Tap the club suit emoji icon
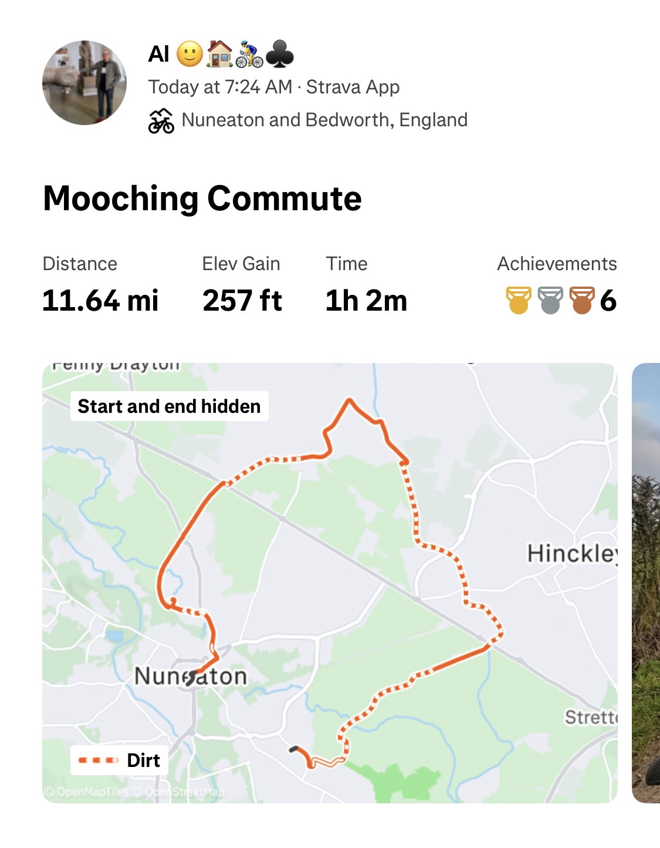The height and width of the screenshot is (848, 660). pyautogui.click(x=280, y=55)
